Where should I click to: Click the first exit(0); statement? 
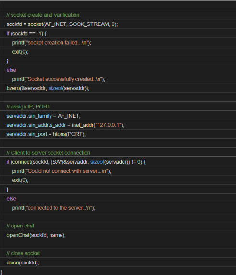click(20, 52)
